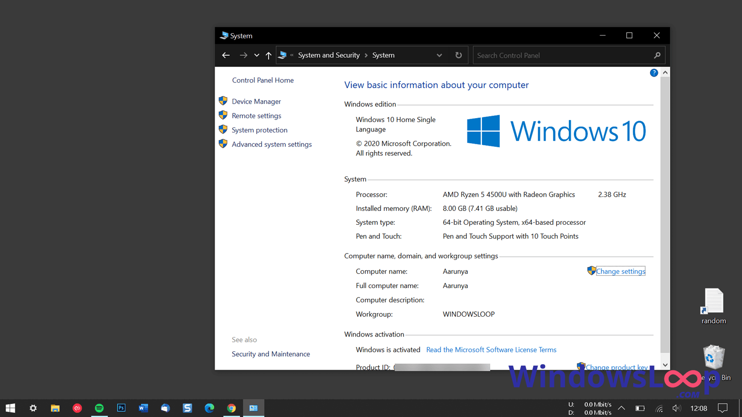The height and width of the screenshot is (417, 742).
Task: Click the search magnifier icon
Action: click(x=657, y=55)
